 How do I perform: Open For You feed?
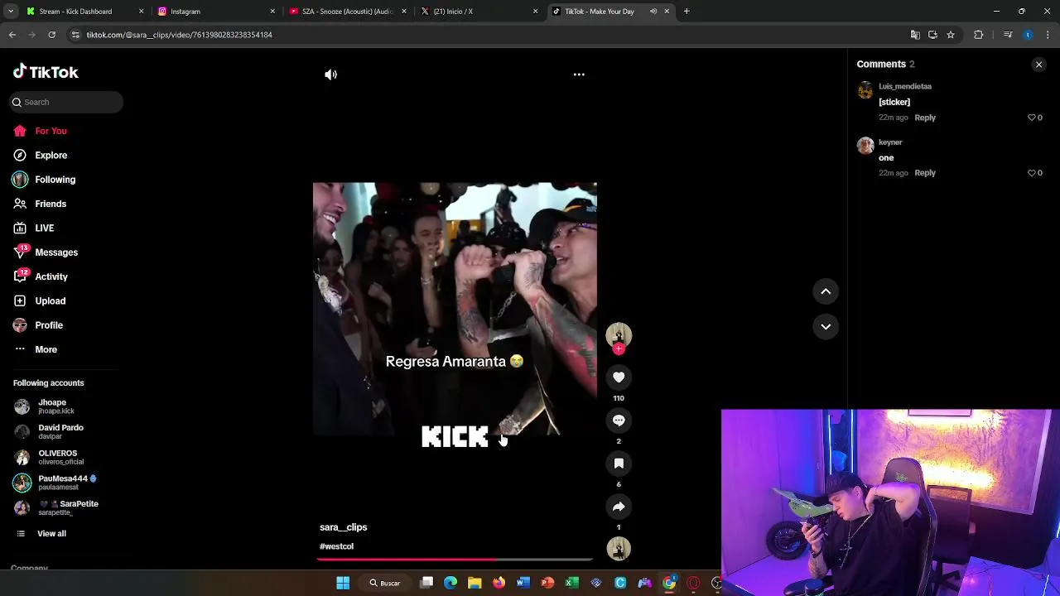click(x=51, y=131)
